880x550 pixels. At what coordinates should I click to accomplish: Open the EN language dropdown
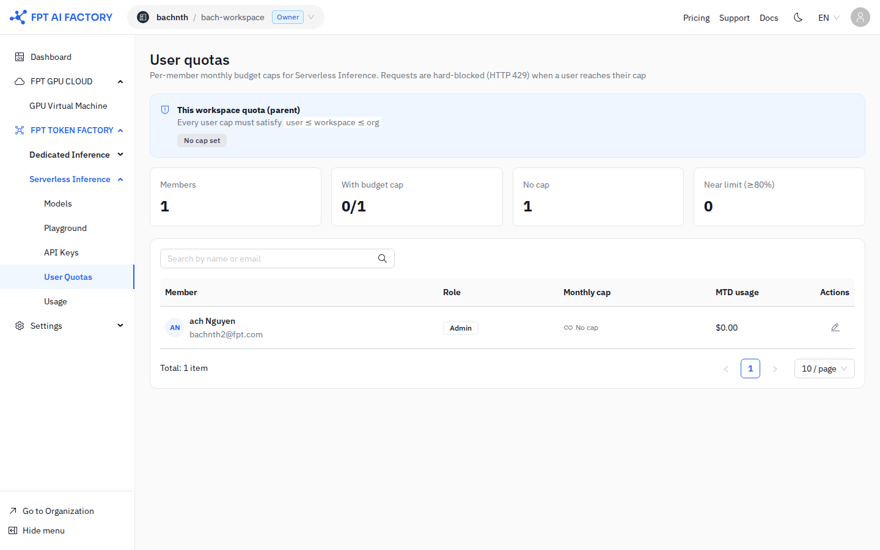(829, 17)
